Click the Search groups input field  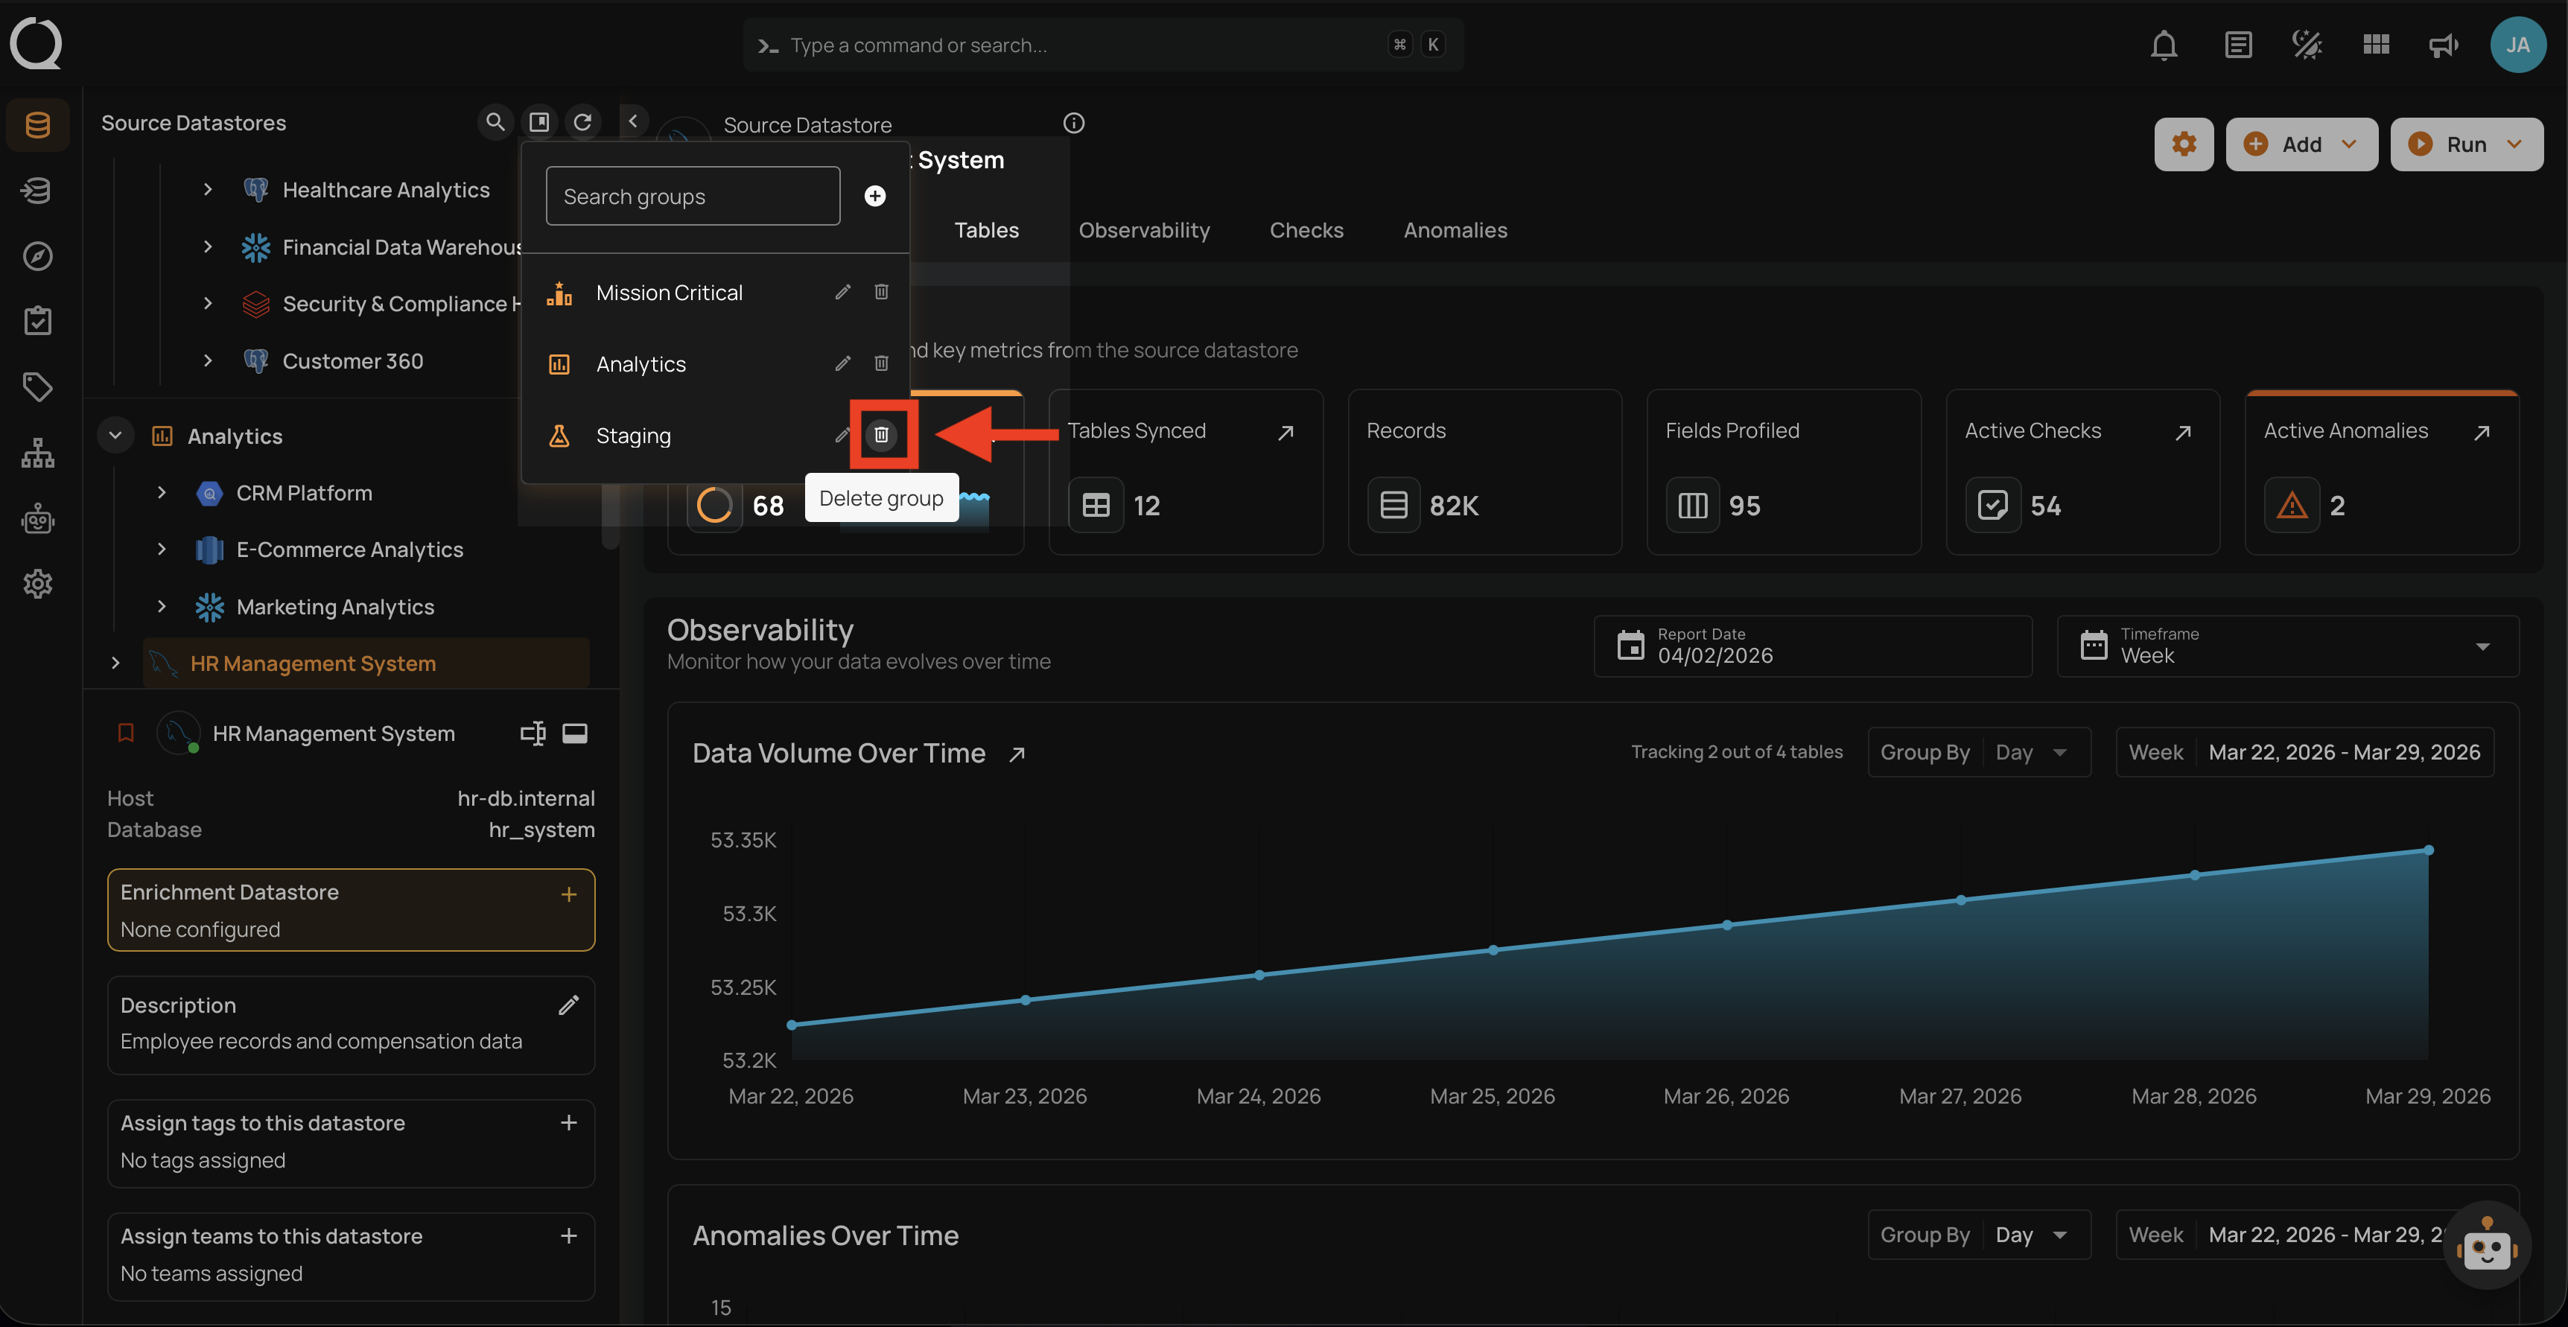point(693,197)
